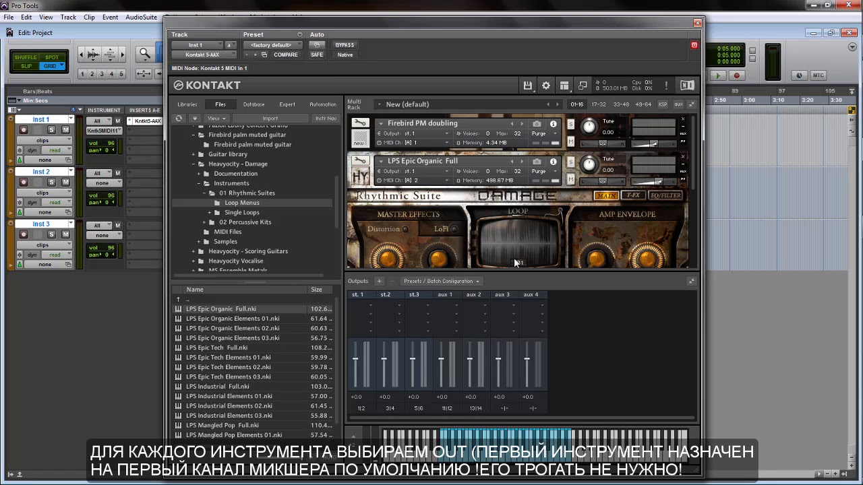Select GRID edit mode

(x=51, y=66)
